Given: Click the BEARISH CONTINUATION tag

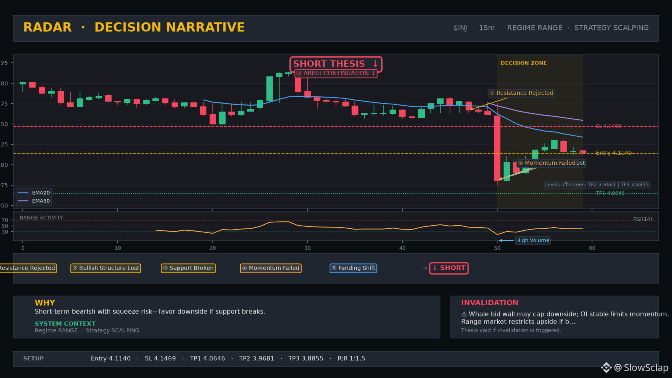Looking at the screenshot, I should 336,73.
